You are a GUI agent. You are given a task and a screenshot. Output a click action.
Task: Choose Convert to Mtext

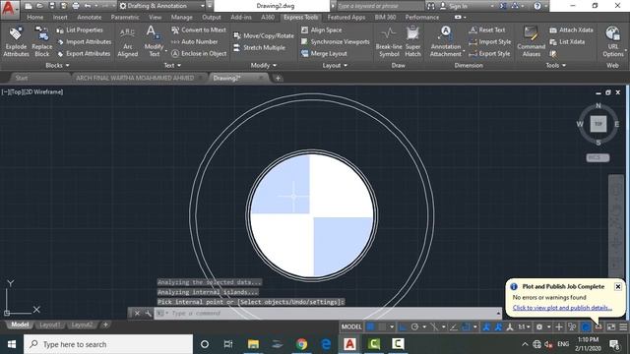pyautogui.click(x=199, y=30)
